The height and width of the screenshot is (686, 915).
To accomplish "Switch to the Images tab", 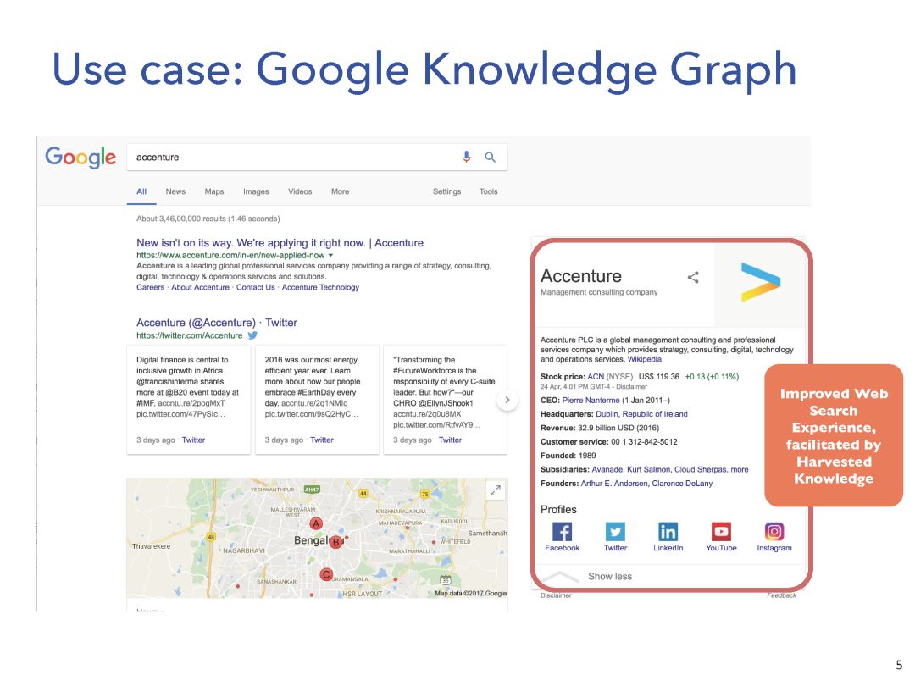I will (x=256, y=191).
